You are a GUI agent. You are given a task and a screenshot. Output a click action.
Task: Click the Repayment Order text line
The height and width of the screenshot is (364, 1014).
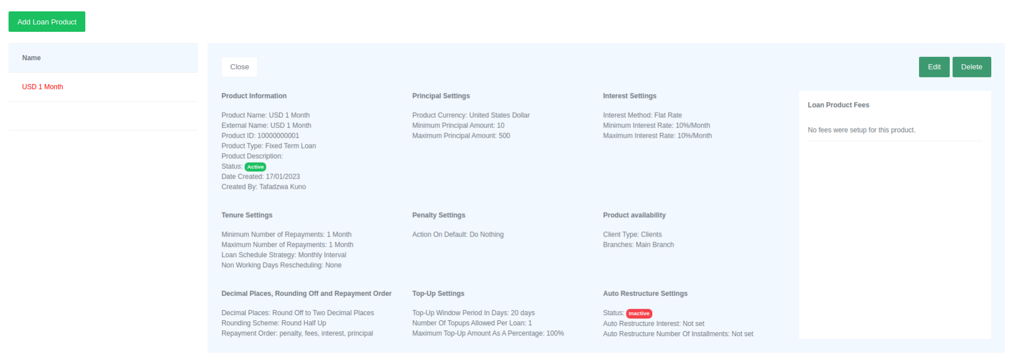297,334
